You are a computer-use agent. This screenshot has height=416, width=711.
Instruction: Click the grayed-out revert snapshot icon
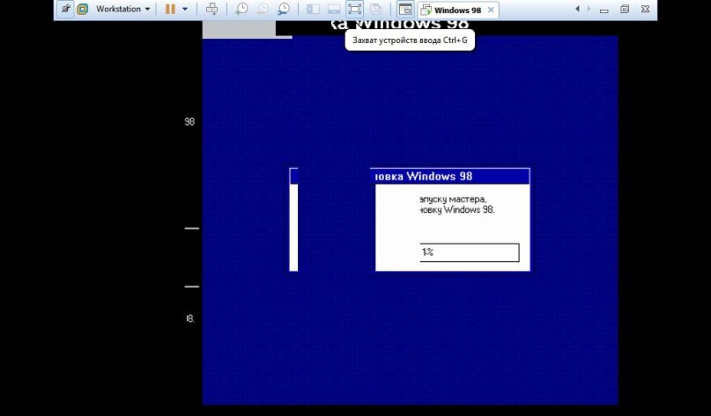coord(263,9)
